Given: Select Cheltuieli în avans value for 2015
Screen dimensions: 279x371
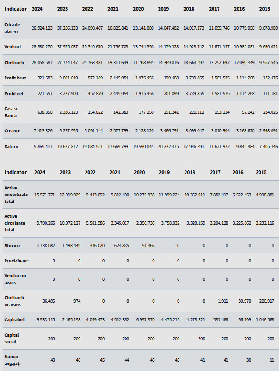Looking at the screenshot, I should (266, 301).
